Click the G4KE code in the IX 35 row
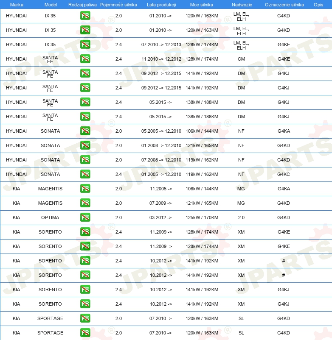 point(284,45)
